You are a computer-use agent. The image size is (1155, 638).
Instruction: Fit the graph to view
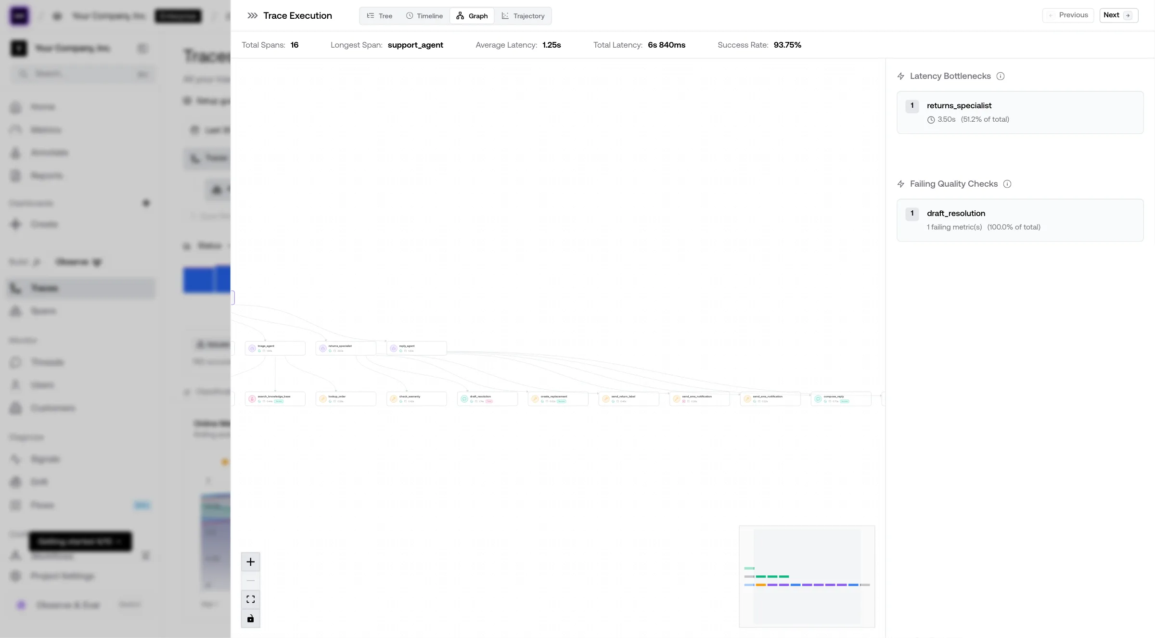[x=251, y=600]
